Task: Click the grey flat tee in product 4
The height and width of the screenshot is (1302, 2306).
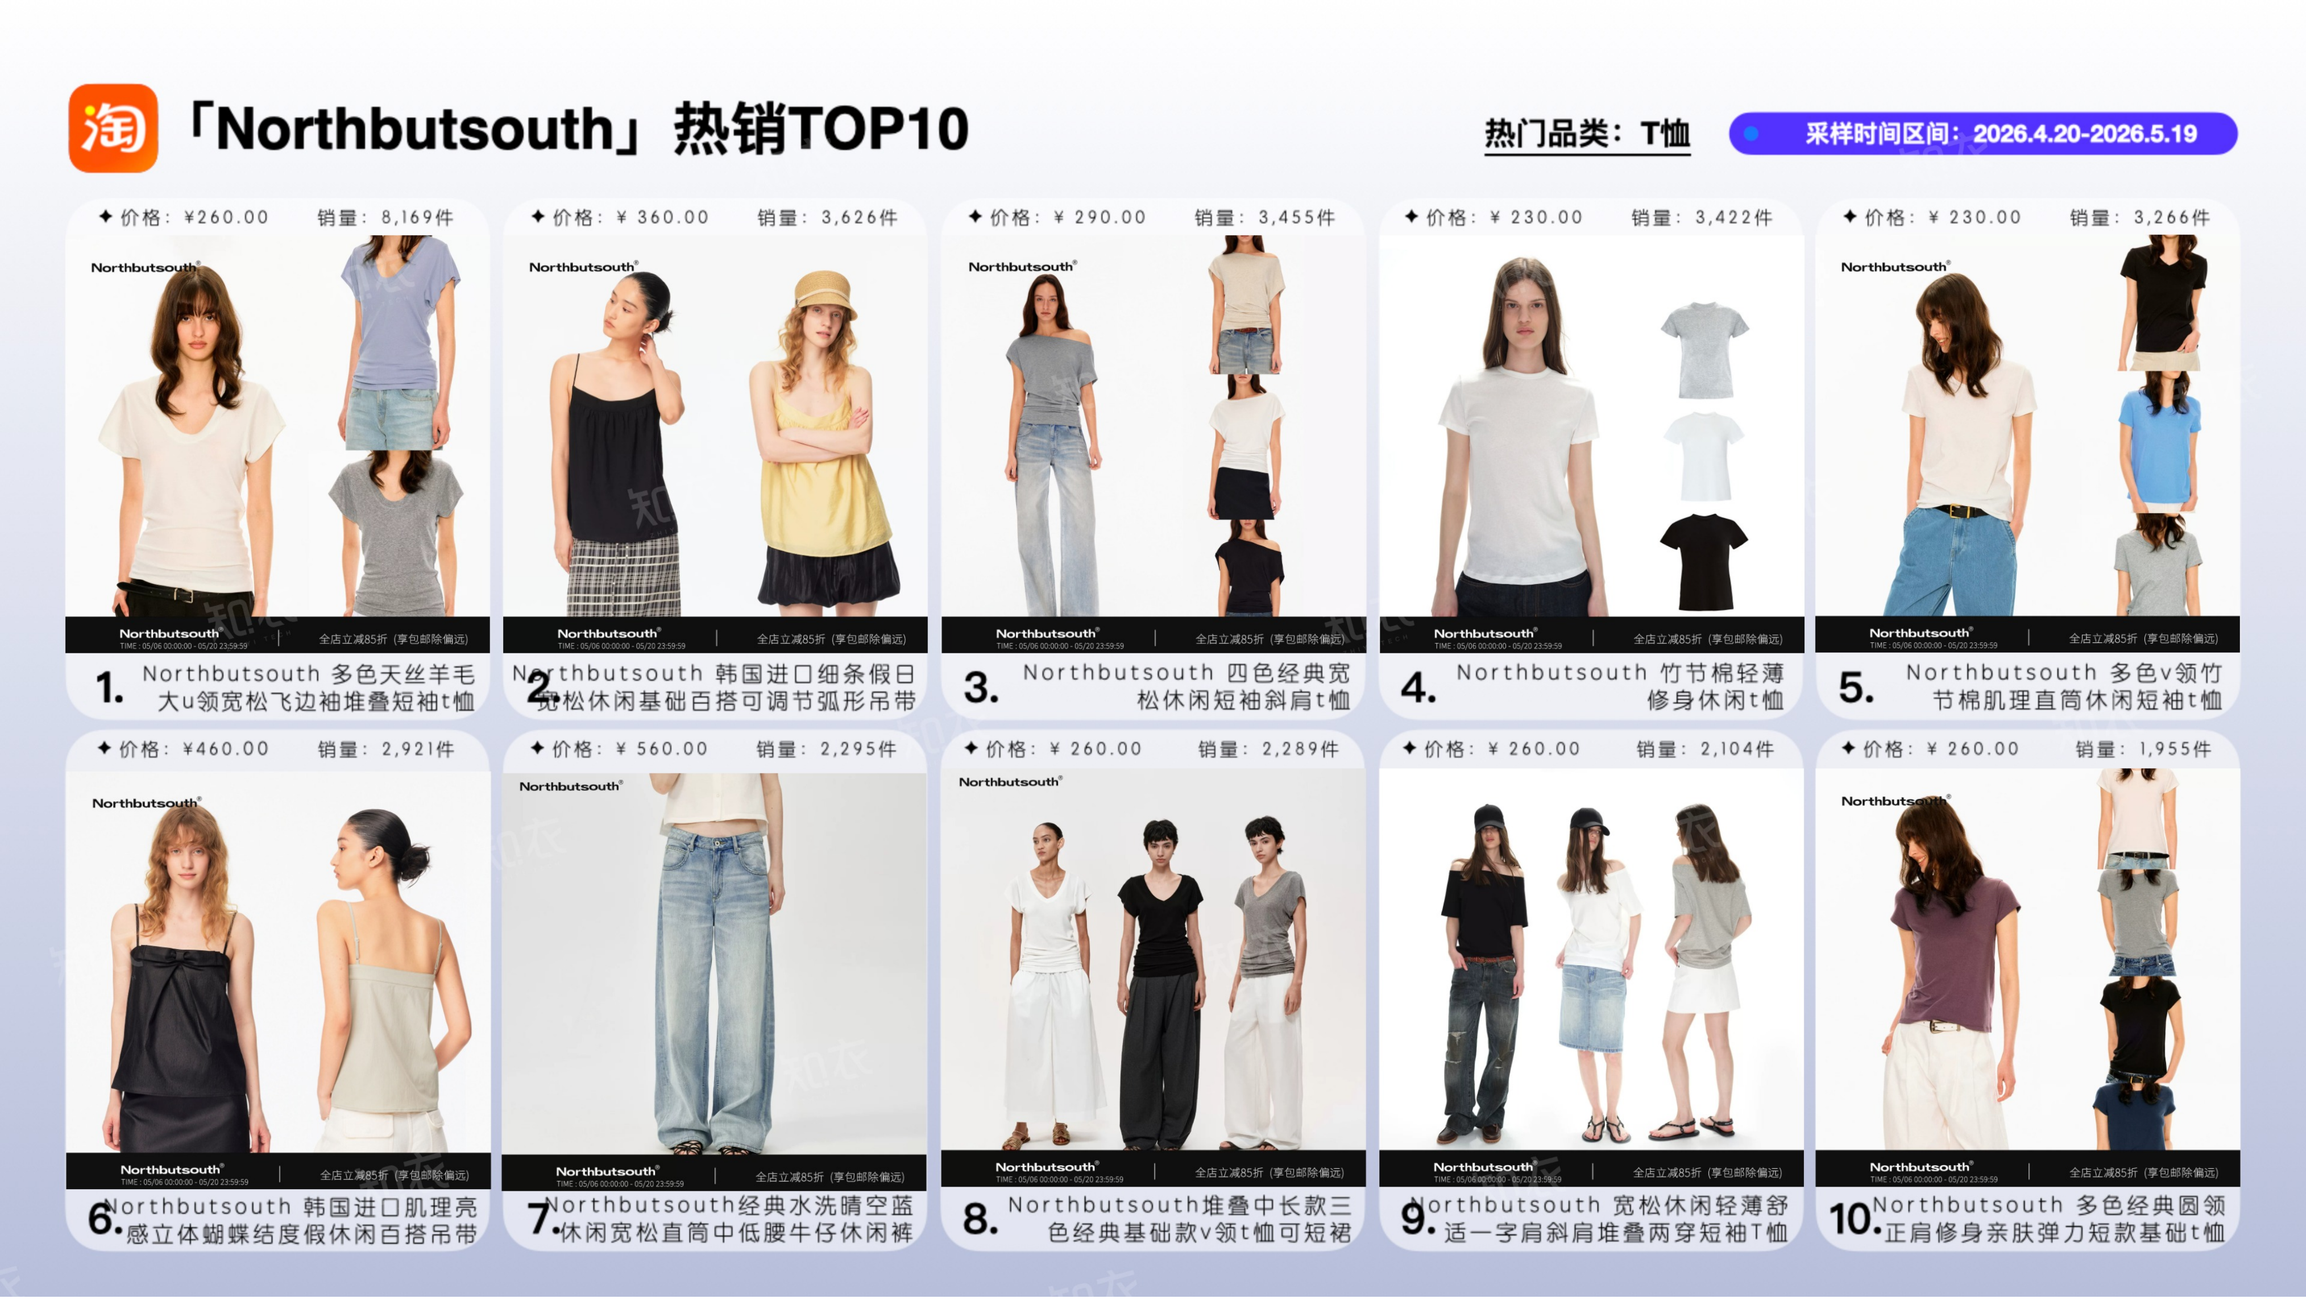Action: [x=1704, y=352]
